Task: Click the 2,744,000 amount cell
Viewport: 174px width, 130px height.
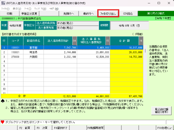Action: 60,52
